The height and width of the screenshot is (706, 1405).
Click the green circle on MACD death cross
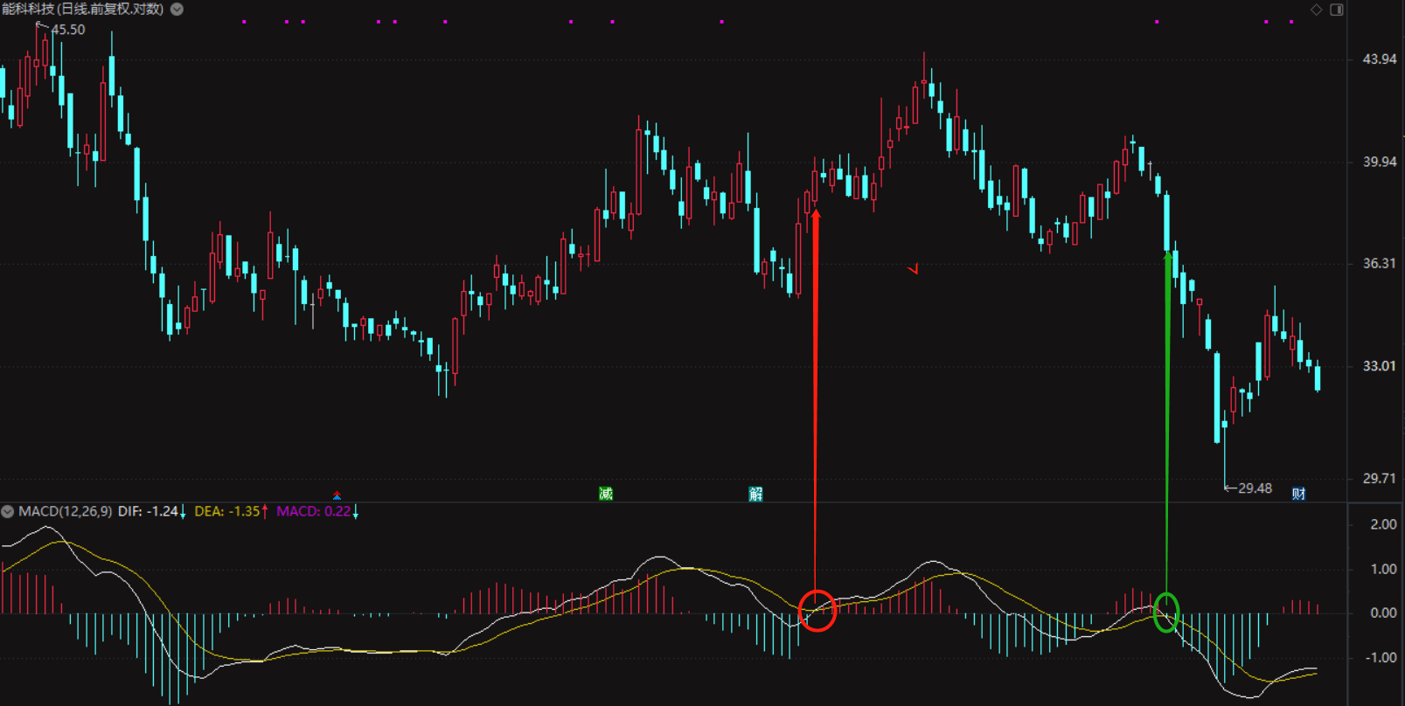click(x=1166, y=612)
